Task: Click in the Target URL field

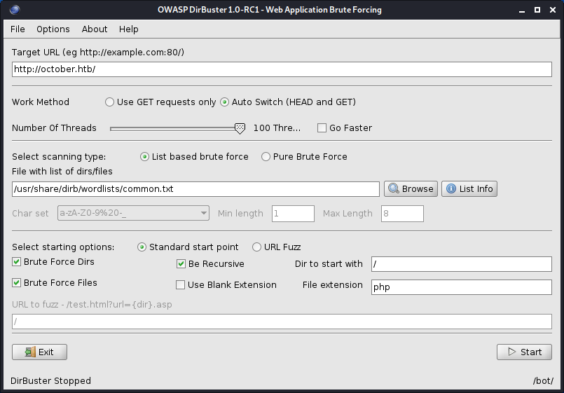Action: (x=282, y=69)
